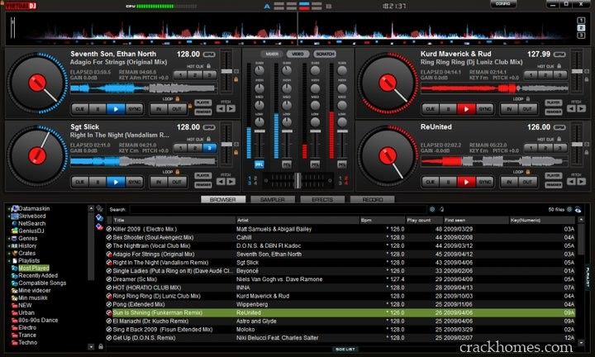Sync the ReUnited deck
The width and height of the screenshot is (595, 357).
point(484,182)
